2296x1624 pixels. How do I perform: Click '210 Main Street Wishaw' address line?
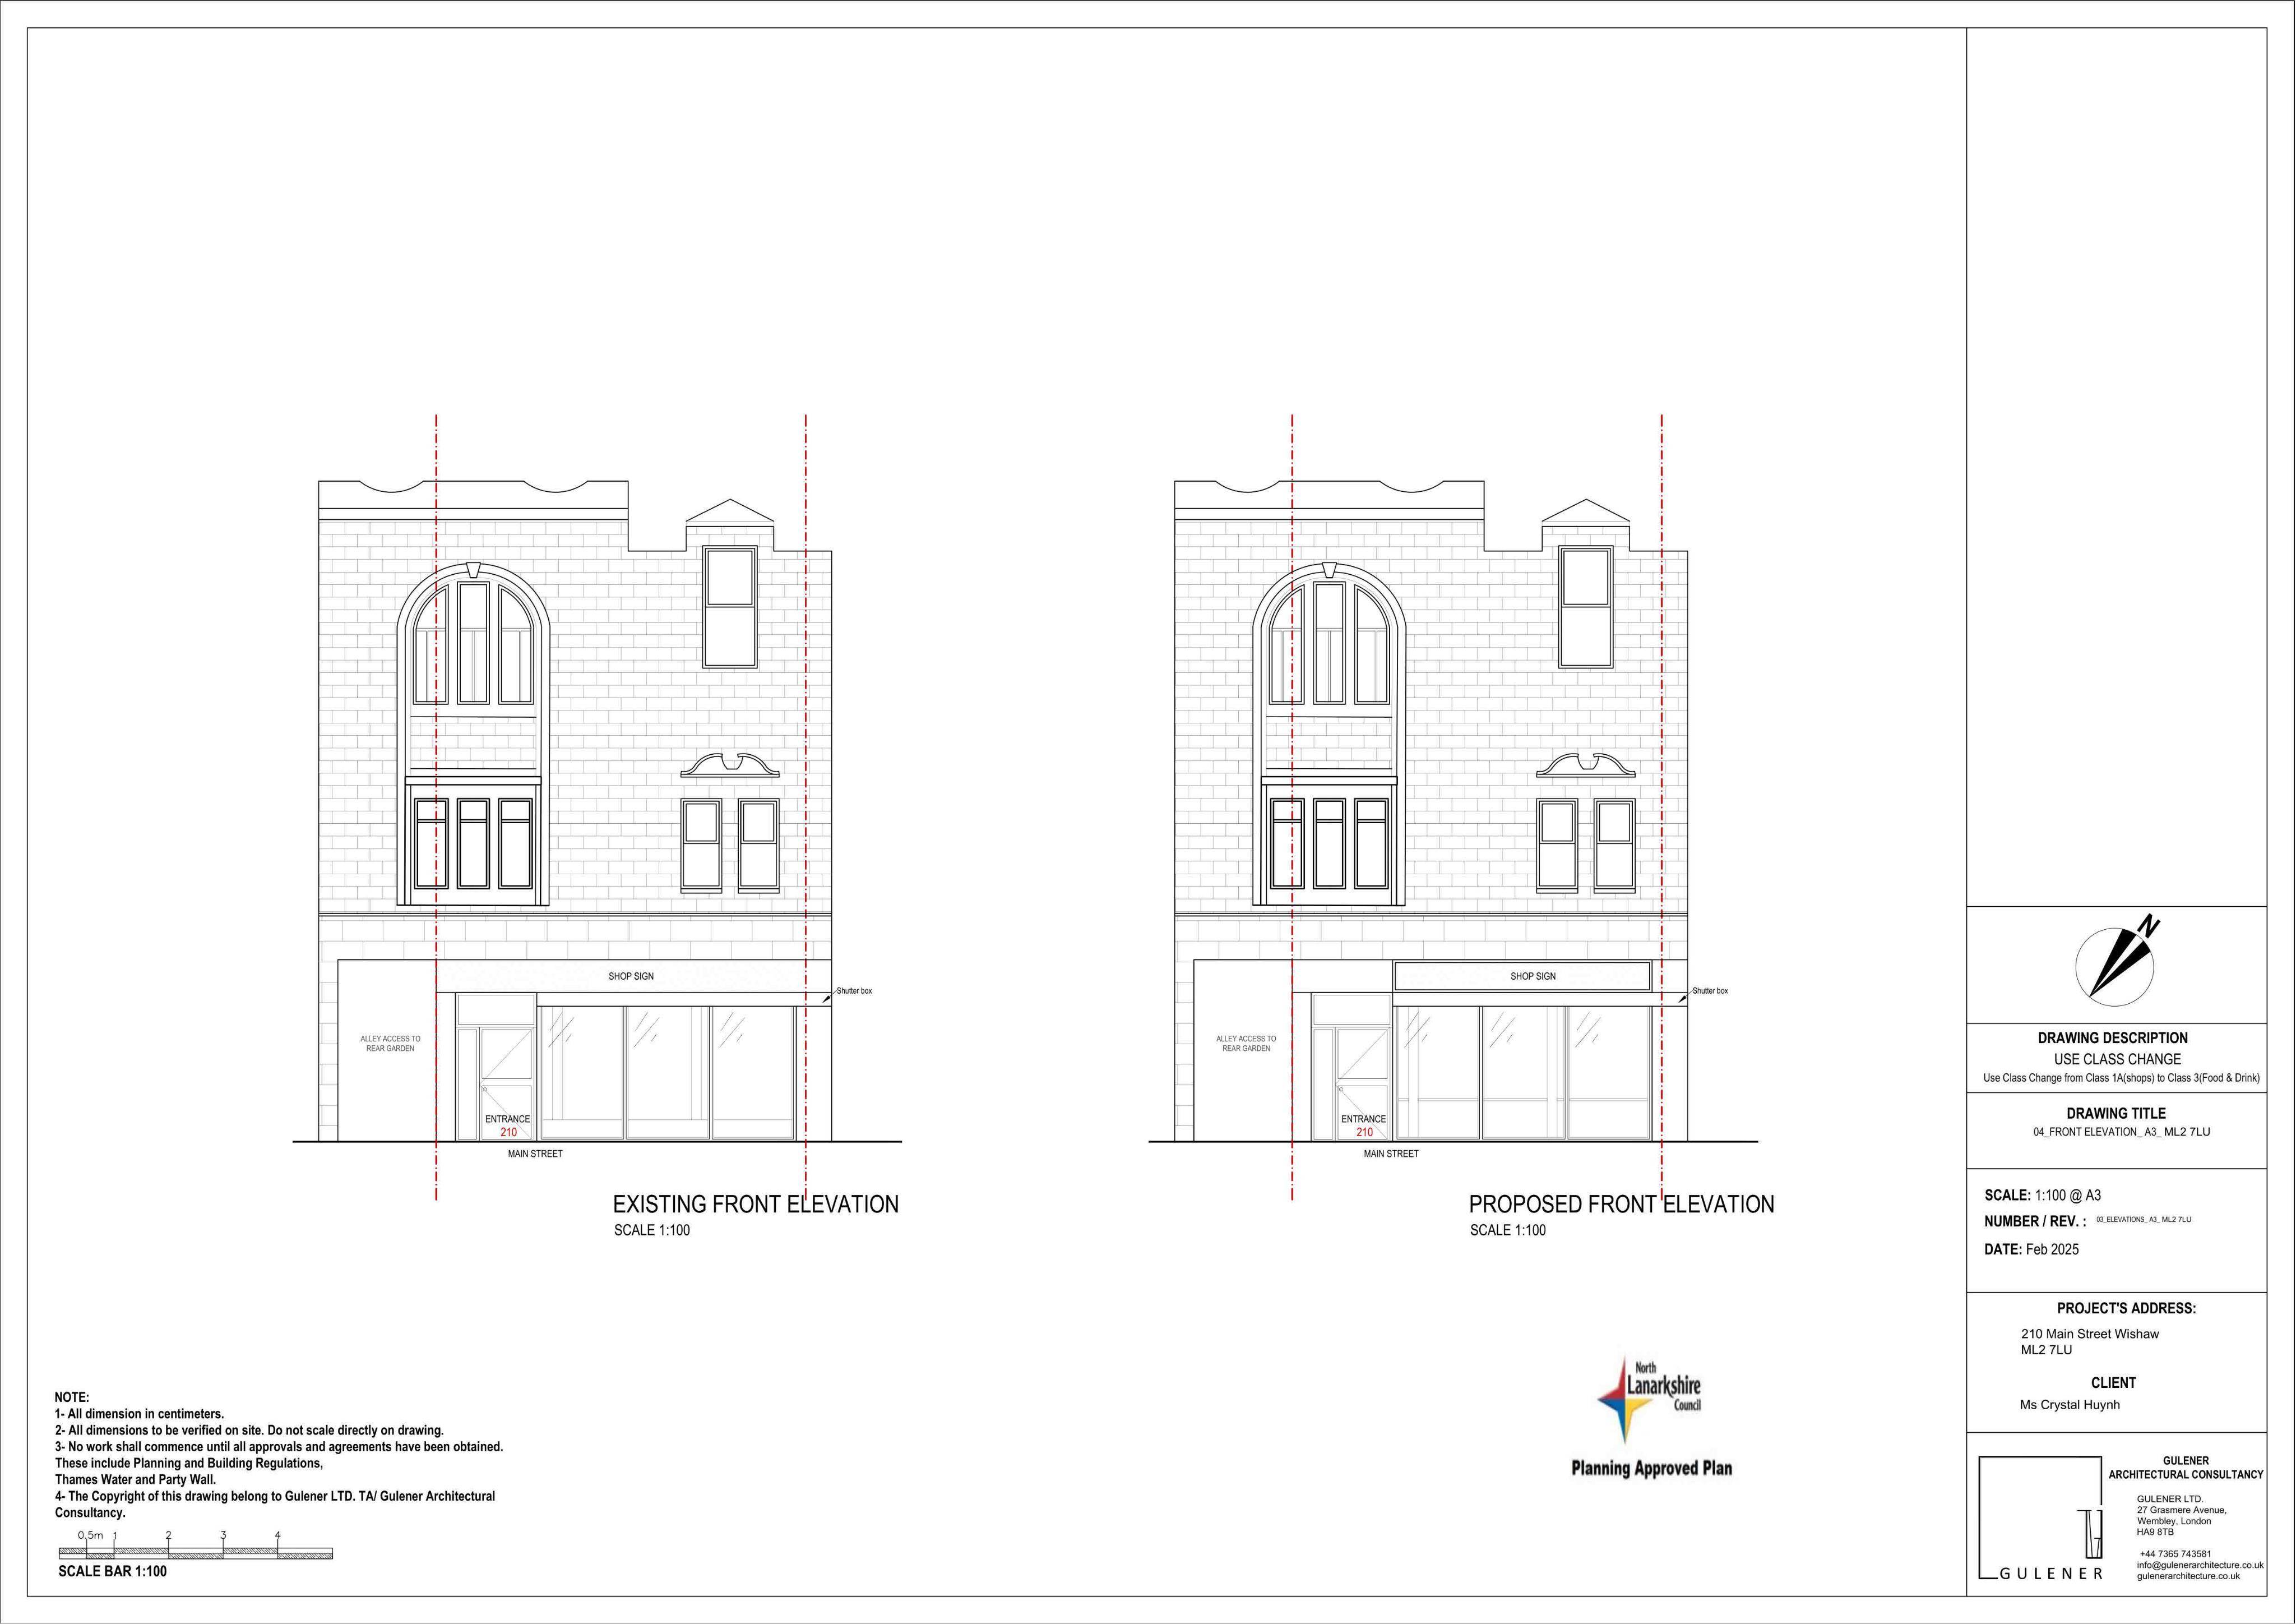tap(2089, 1334)
